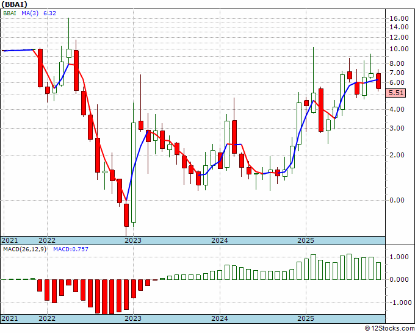Click the 14.00 price axis label
The height and width of the screenshot is (333, 415).
coord(399,27)
